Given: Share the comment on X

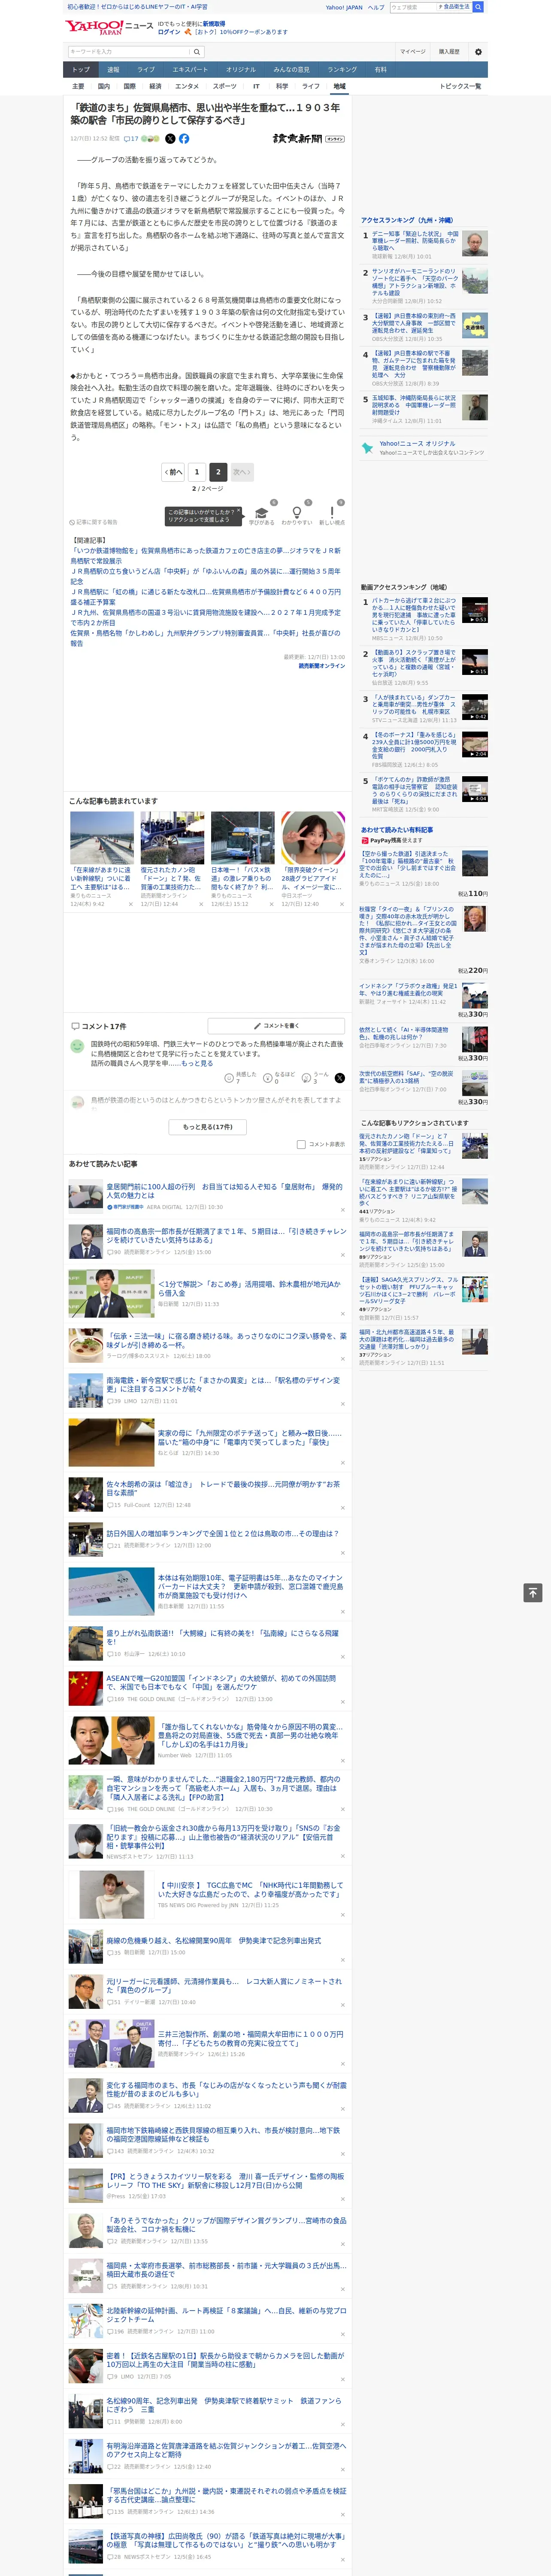Looking at the screenshot, I should [339, 1078].
